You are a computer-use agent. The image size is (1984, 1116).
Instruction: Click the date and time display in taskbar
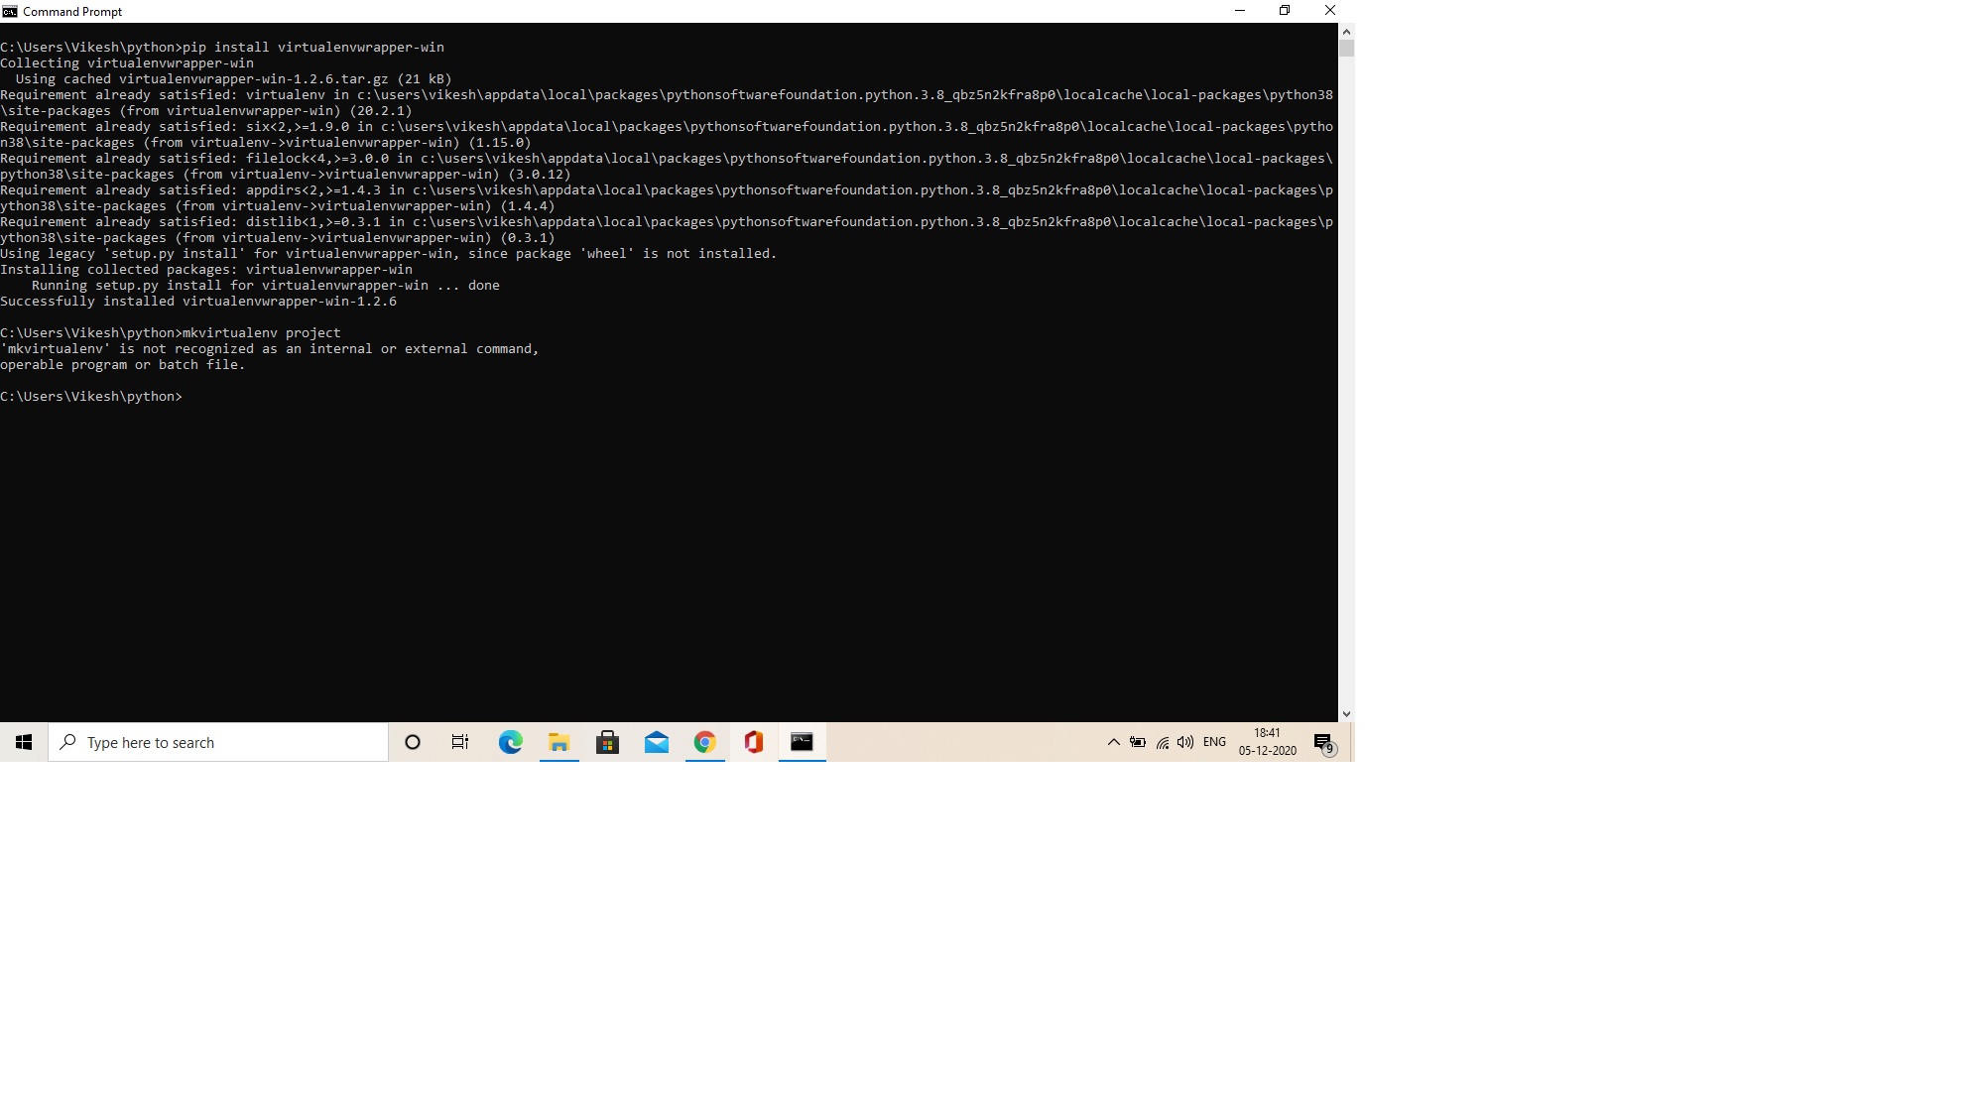pos(1267,741)
